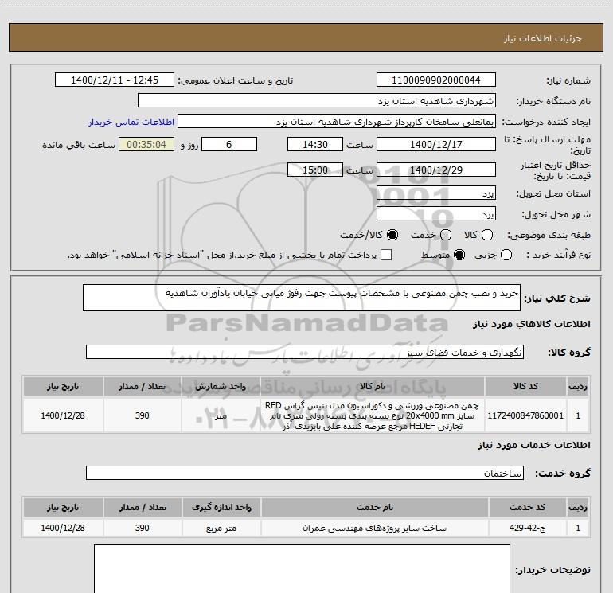Click the public announcement date field 1400/12/11
The image size is (613, 593).
click(x=115, y=80)
